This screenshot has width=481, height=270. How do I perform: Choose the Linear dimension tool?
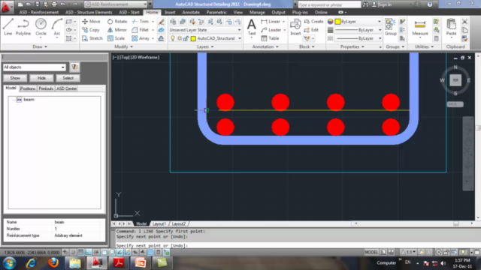click(271, 22)
